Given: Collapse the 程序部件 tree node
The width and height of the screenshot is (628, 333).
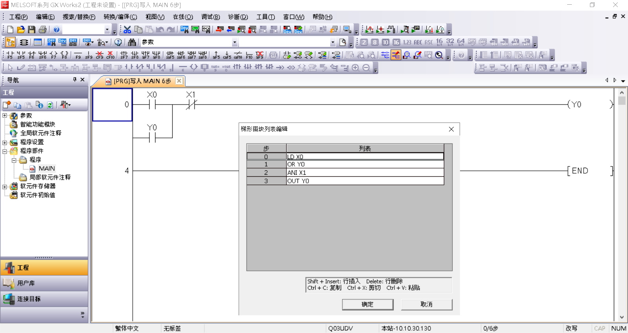Looking at the screenshot, I should click(5, 151).
